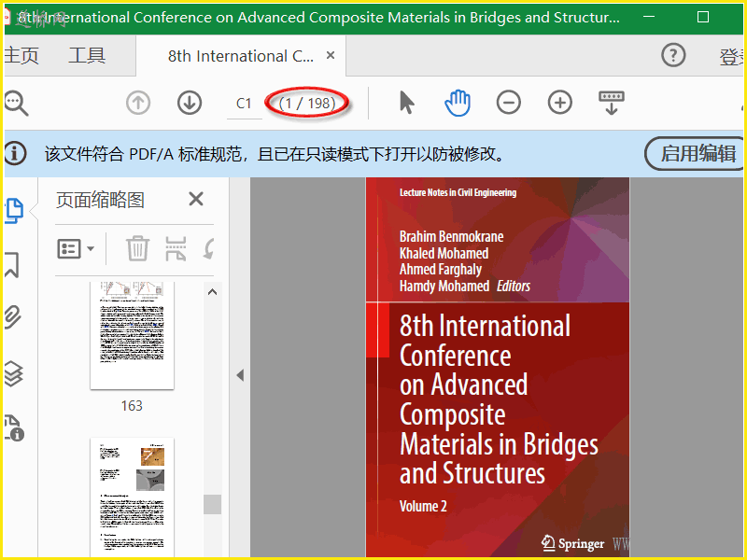
Task: Switch to the 工具 tab
Action: 87,56
